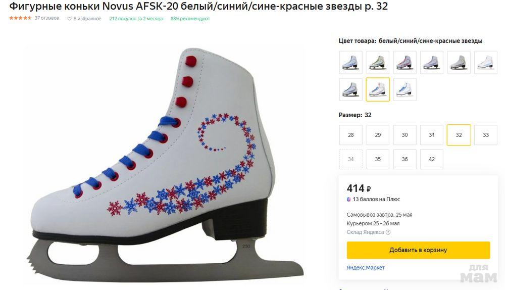Screen dimensions: 505x290
Task: Pick the all-gray skate color variant
Action: pyautogui.click(x=459, y=63)
